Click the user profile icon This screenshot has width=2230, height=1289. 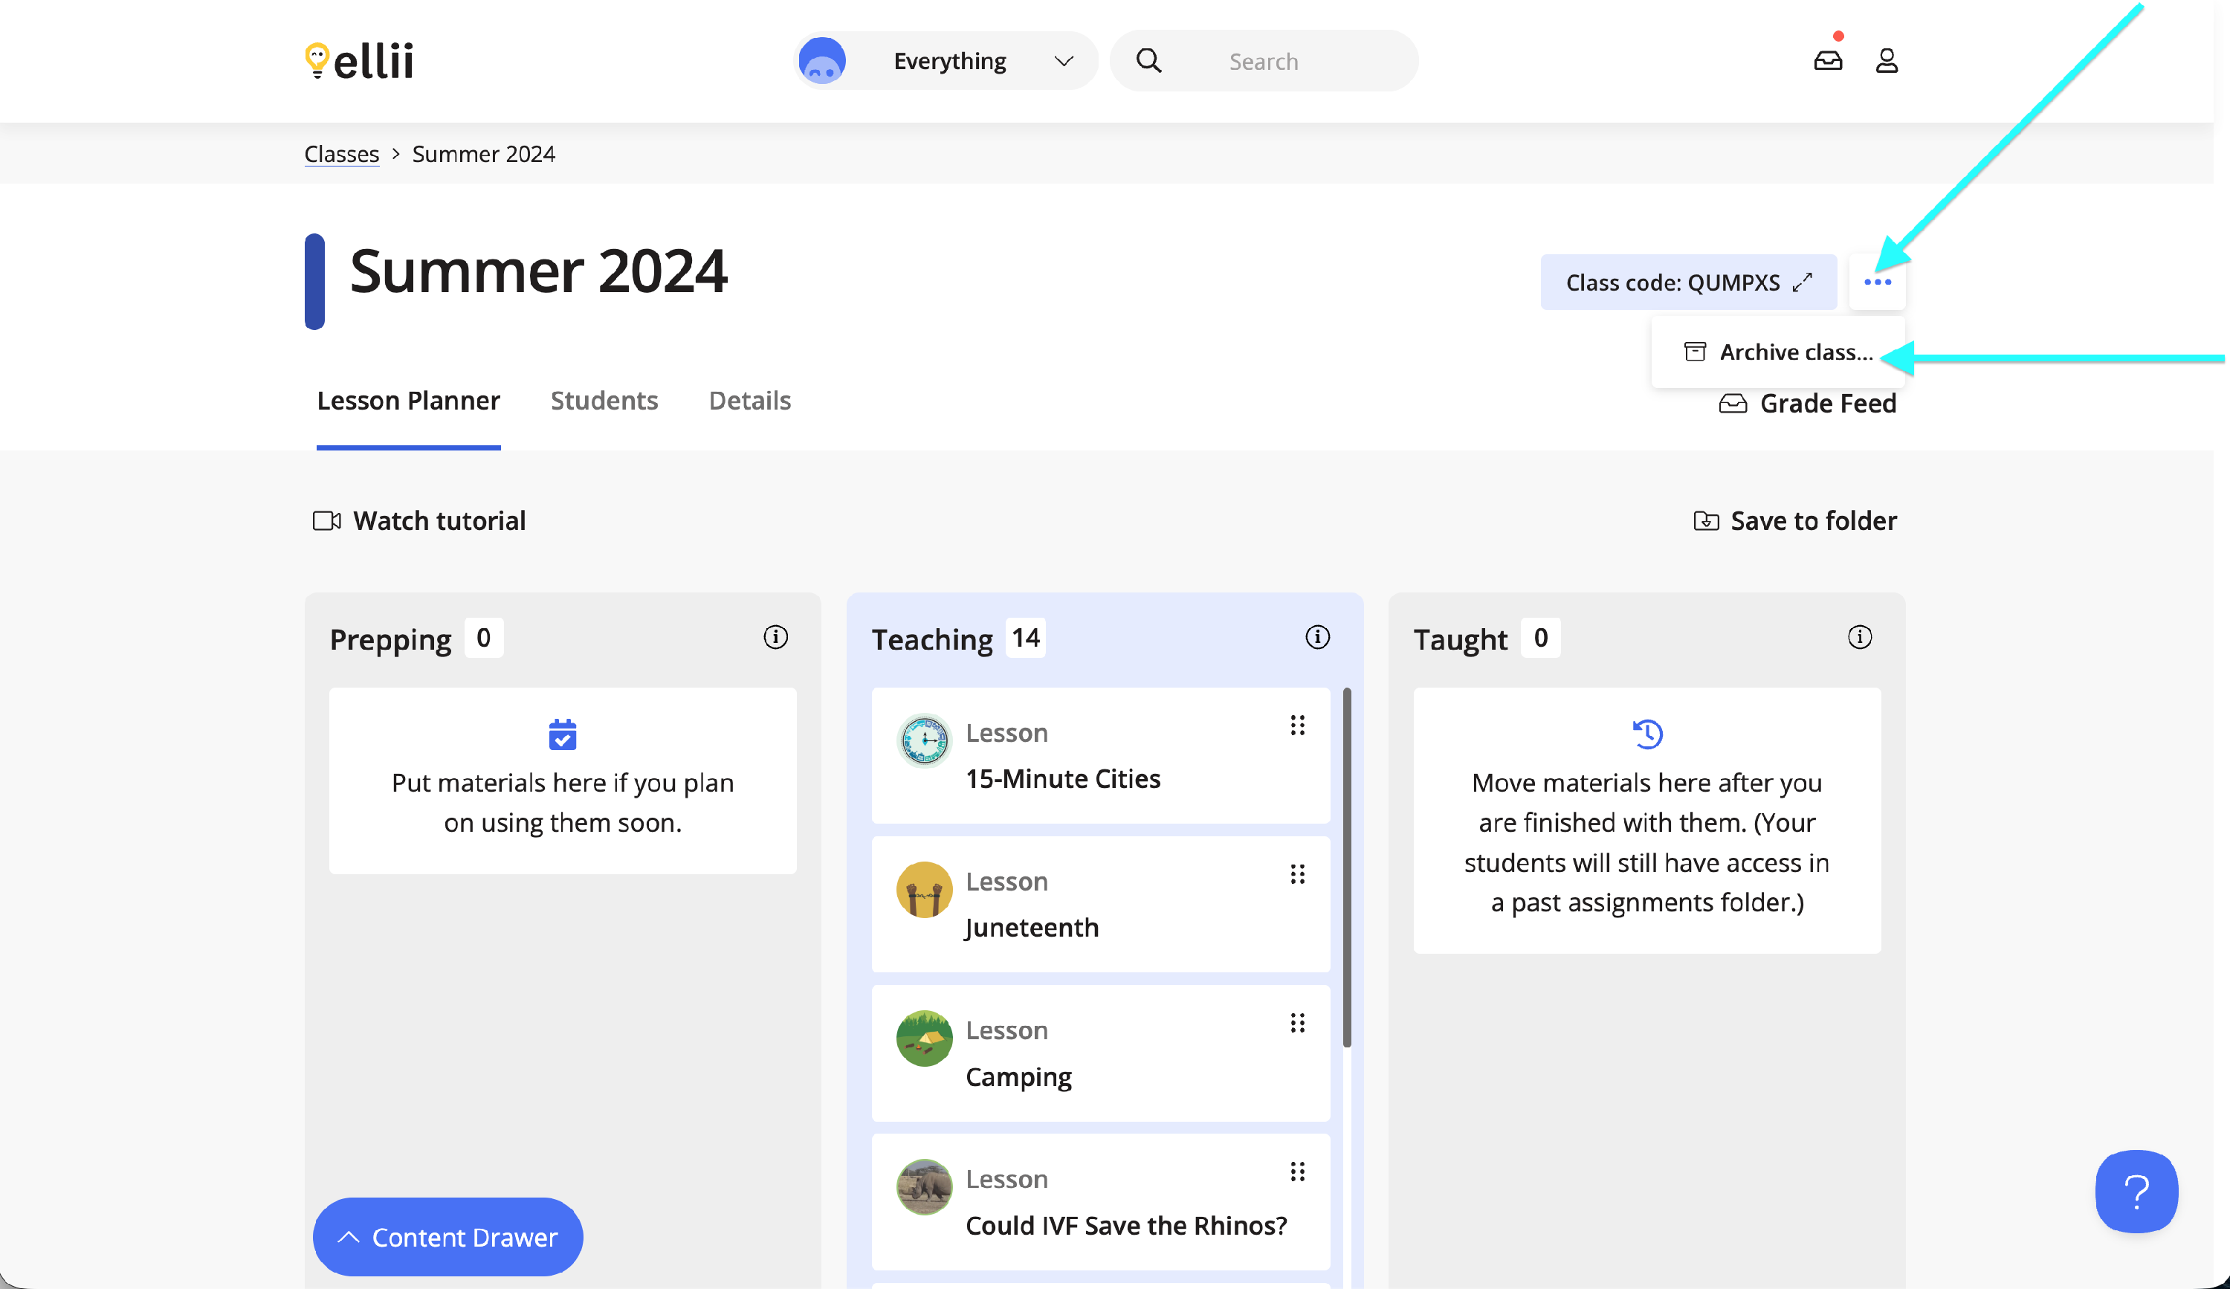point(1886,60)
